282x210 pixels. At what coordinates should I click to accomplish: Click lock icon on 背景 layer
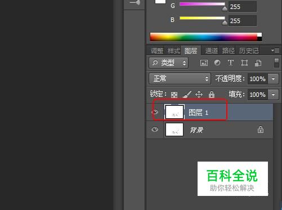click(x=261, y=129)
